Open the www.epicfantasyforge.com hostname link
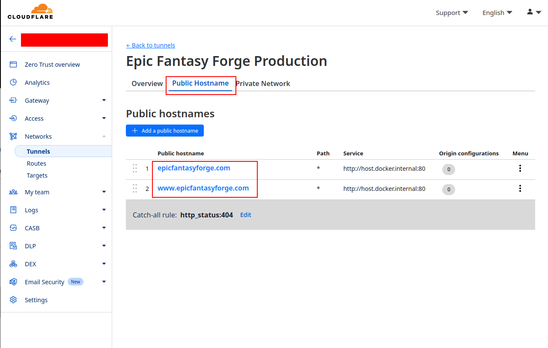Image resolution: width=548 pixels, height=348 pixels. [203, 188]
